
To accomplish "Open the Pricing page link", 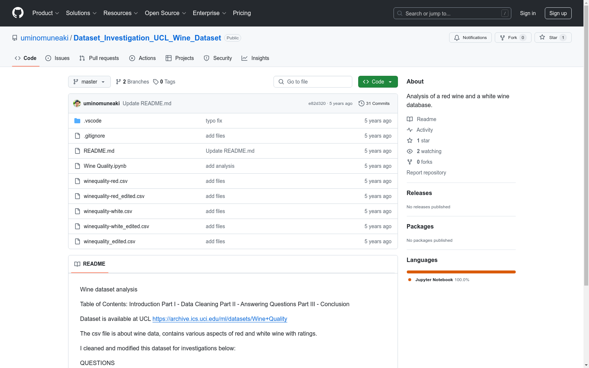I will (242, 13).
